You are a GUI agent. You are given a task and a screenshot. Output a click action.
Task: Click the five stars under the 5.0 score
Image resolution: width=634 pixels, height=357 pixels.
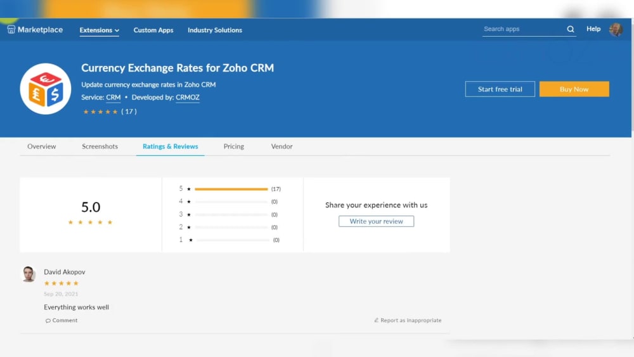(90, 223)
